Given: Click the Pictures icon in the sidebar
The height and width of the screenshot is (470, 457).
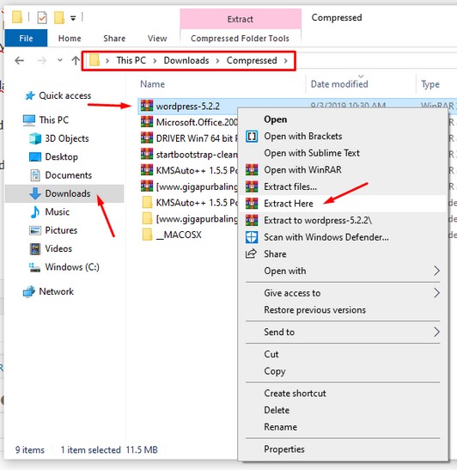Looking at the screenshot, I should pos(35,230).
